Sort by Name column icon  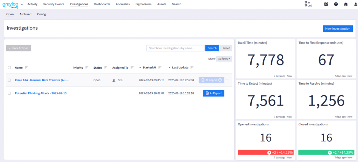26,67
